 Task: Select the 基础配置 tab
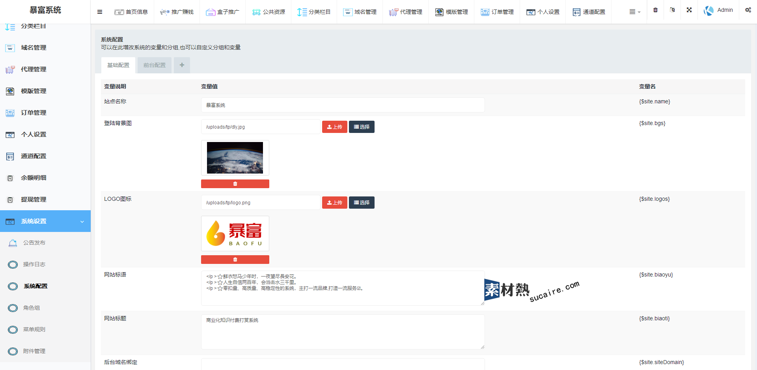coord(118,65)
